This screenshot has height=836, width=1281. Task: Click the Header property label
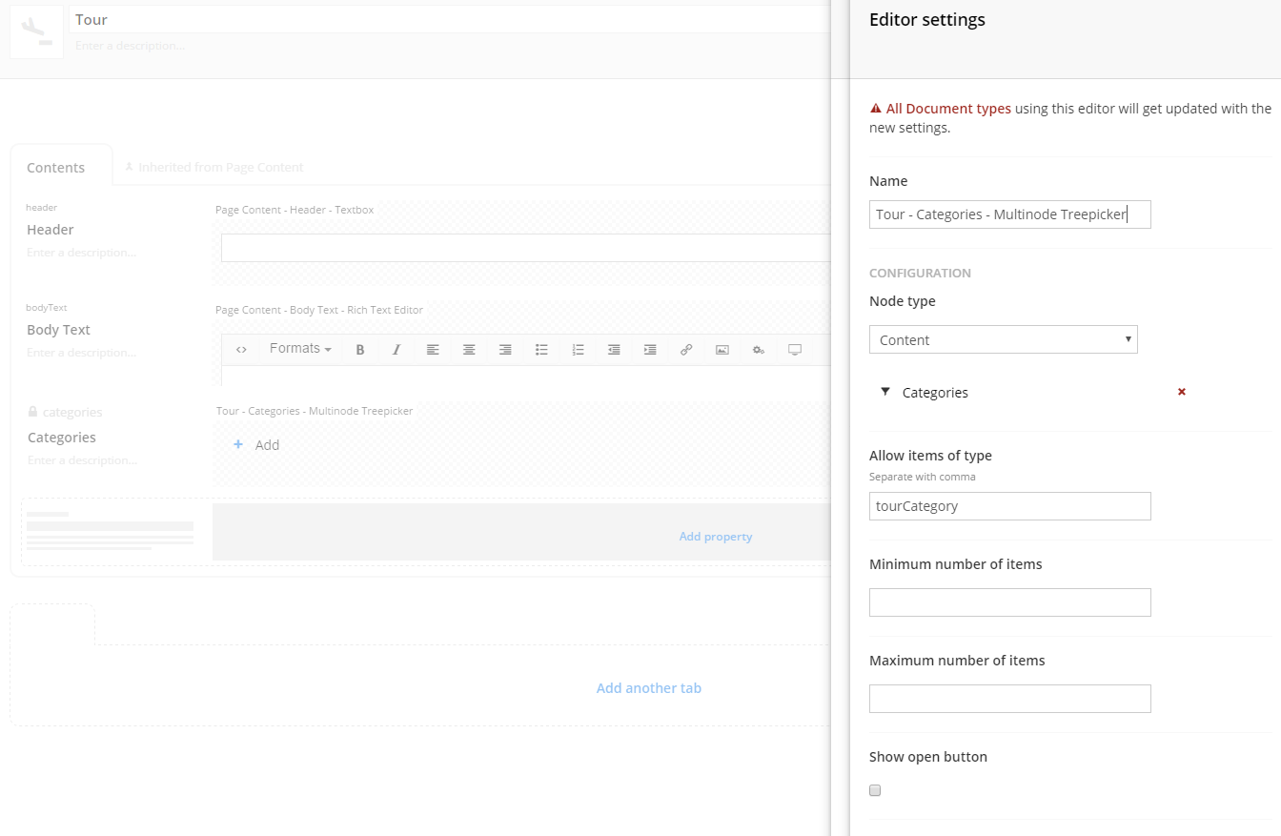point(51,230)
